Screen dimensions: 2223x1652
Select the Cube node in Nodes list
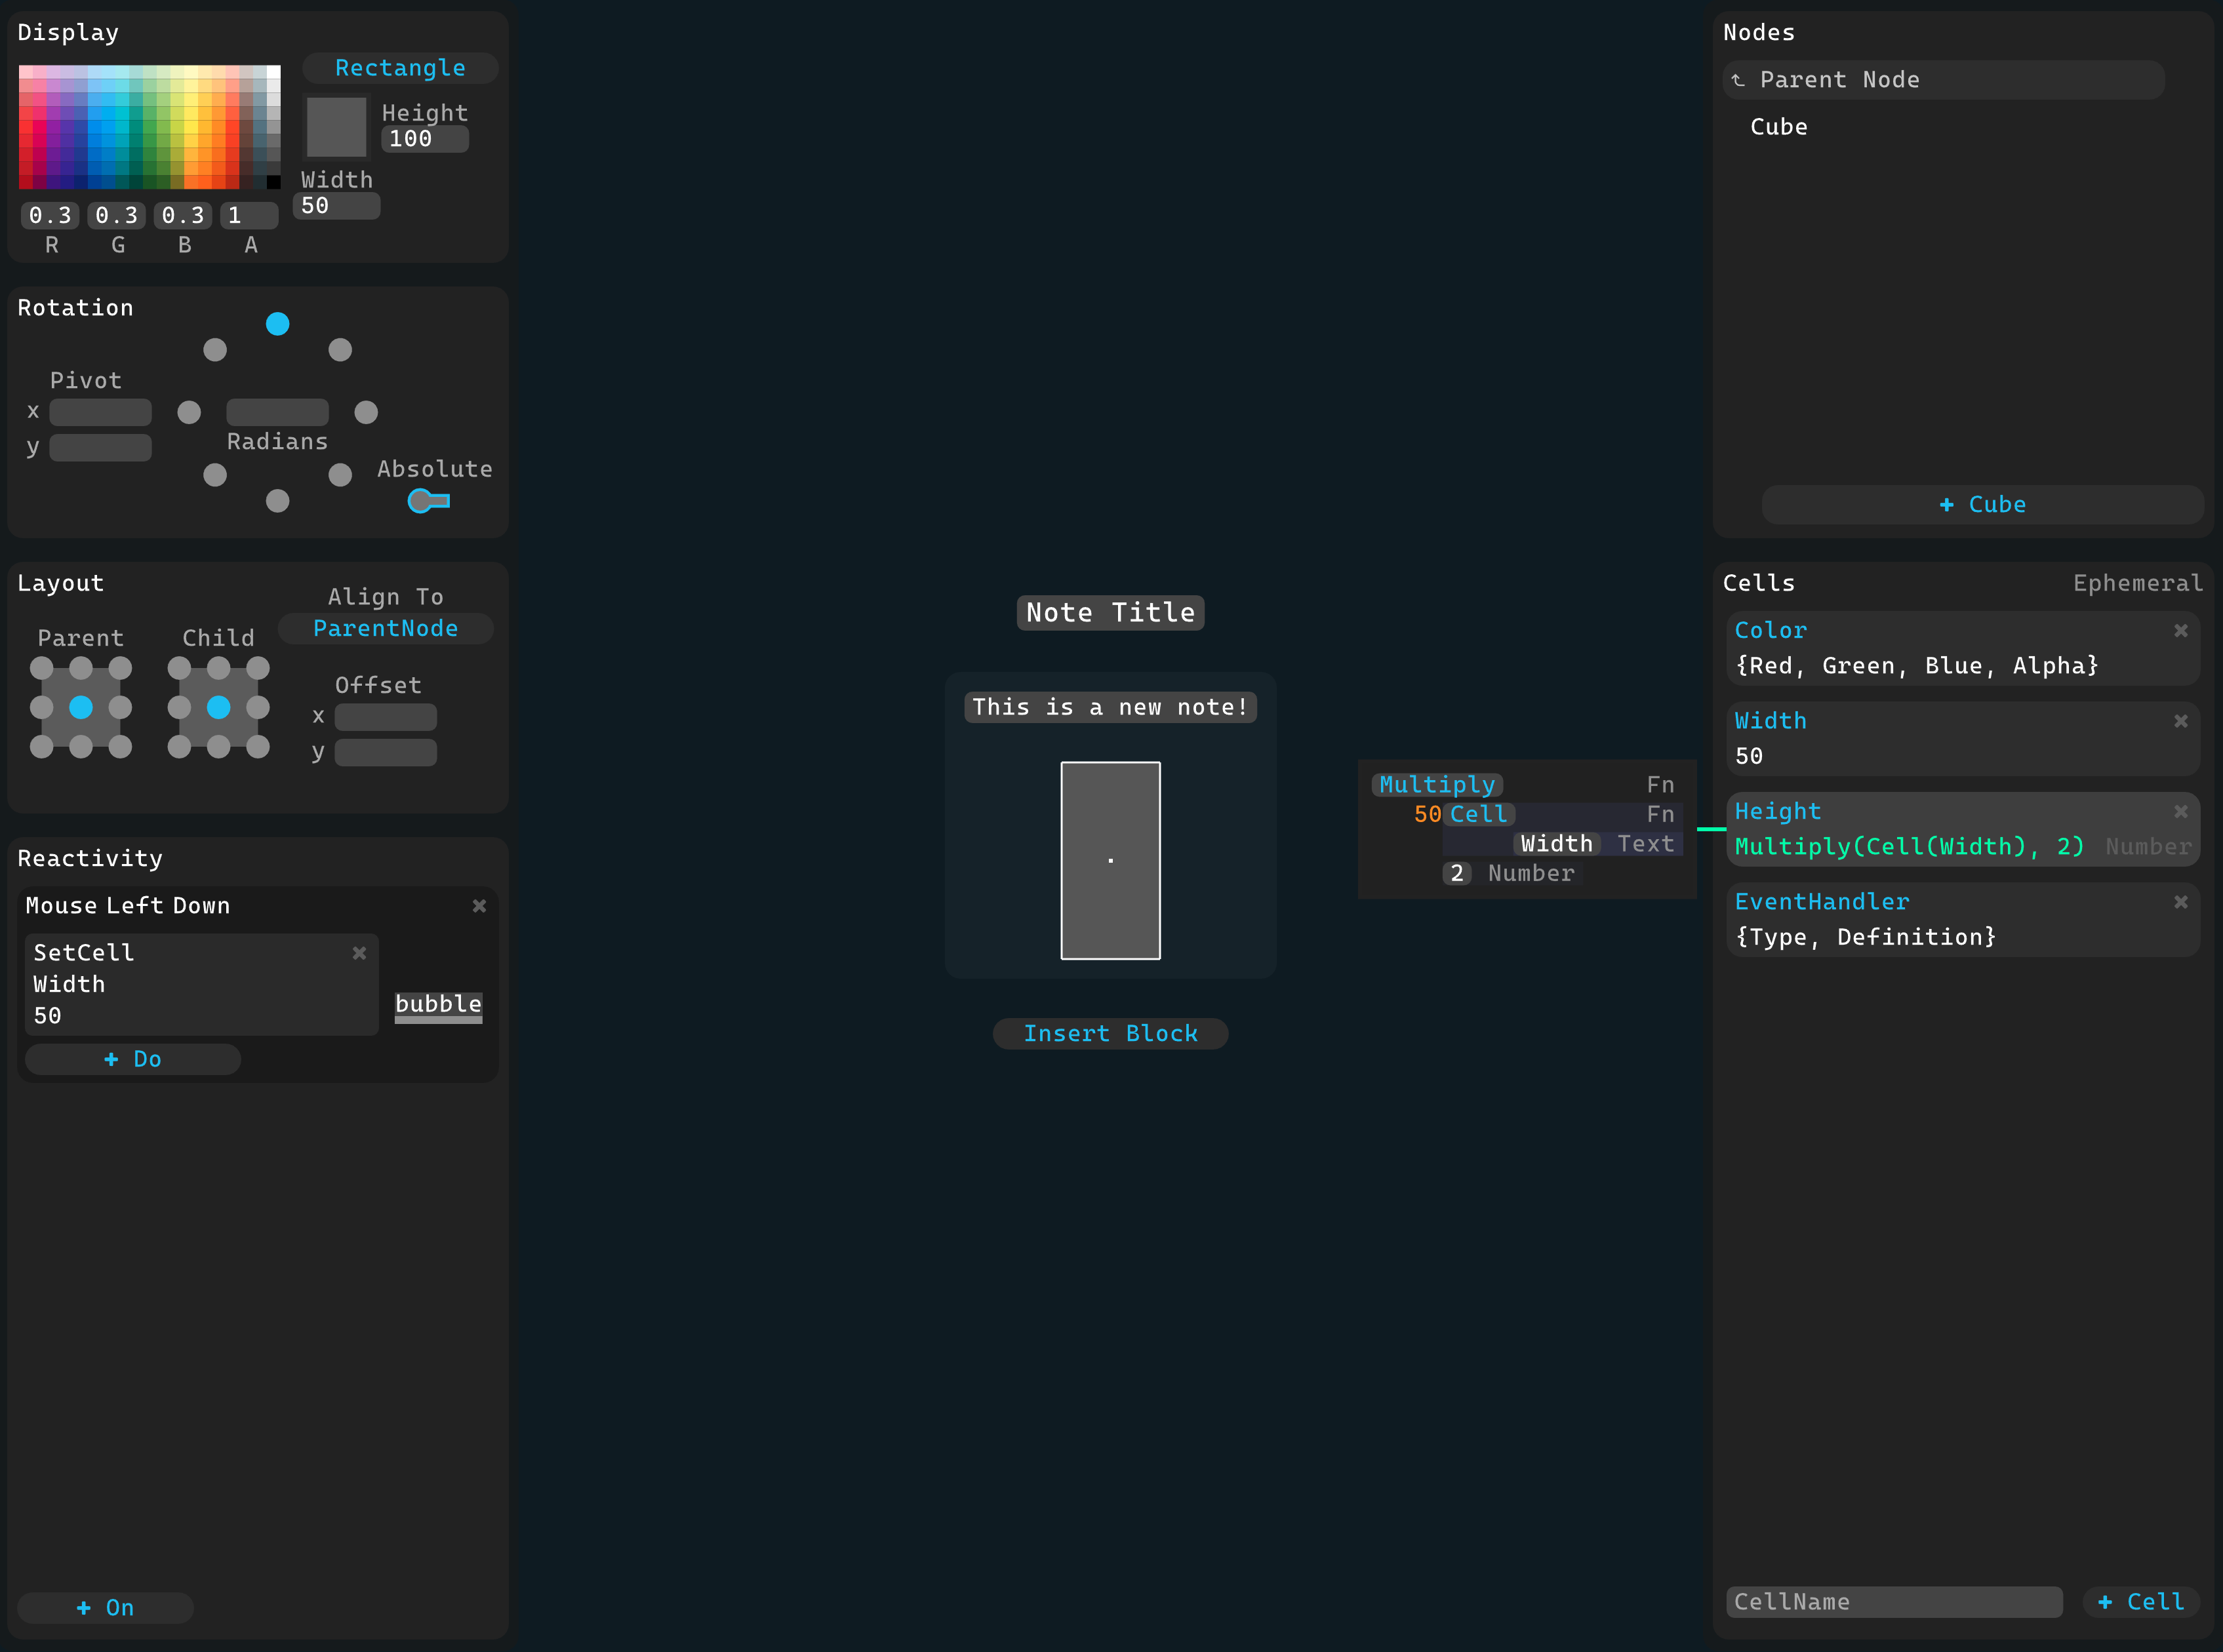click(1778, 127)
